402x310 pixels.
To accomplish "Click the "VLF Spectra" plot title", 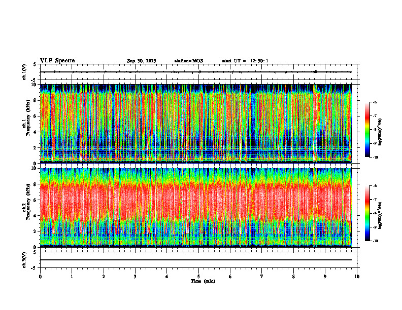I will tap(57, 61).
